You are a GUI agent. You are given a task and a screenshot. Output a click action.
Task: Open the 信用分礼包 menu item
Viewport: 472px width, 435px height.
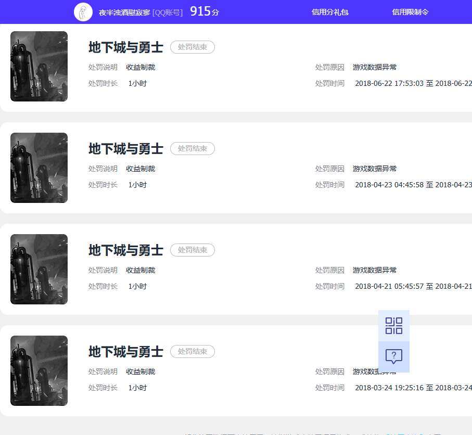pos(330,12)
